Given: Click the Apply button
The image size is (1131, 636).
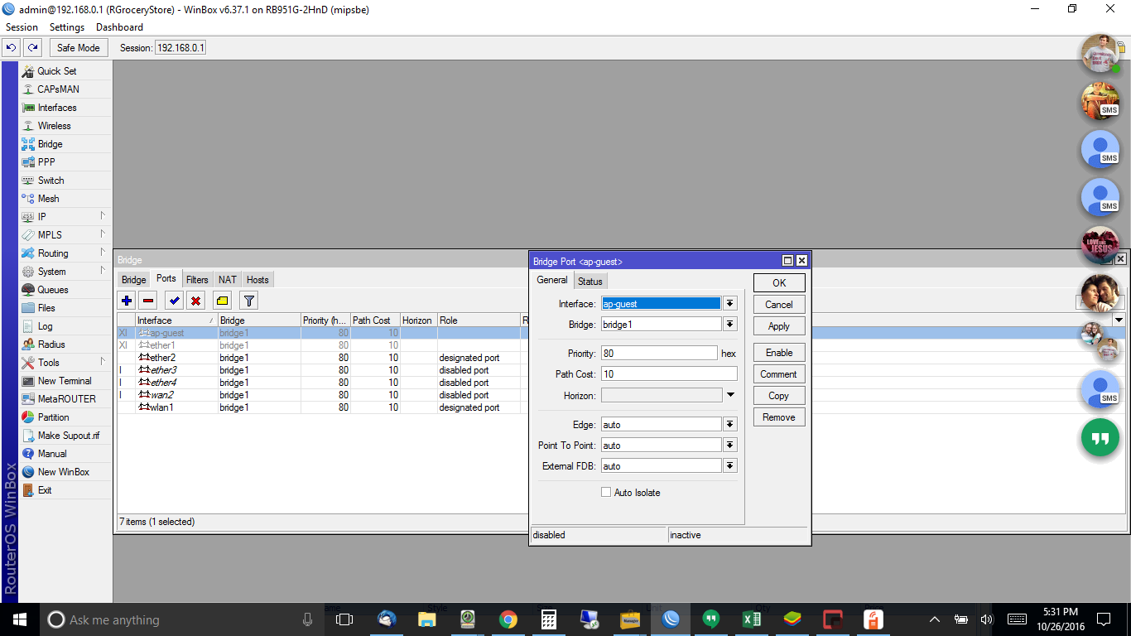Looking at the screenshot, I should point(778,326).
